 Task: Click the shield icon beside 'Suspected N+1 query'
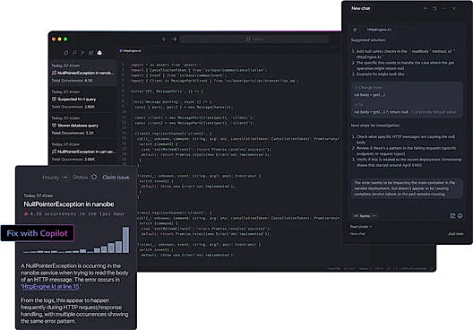click(54, 99)
